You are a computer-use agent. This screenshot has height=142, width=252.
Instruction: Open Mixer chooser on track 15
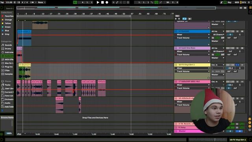[x=192, y=51]
